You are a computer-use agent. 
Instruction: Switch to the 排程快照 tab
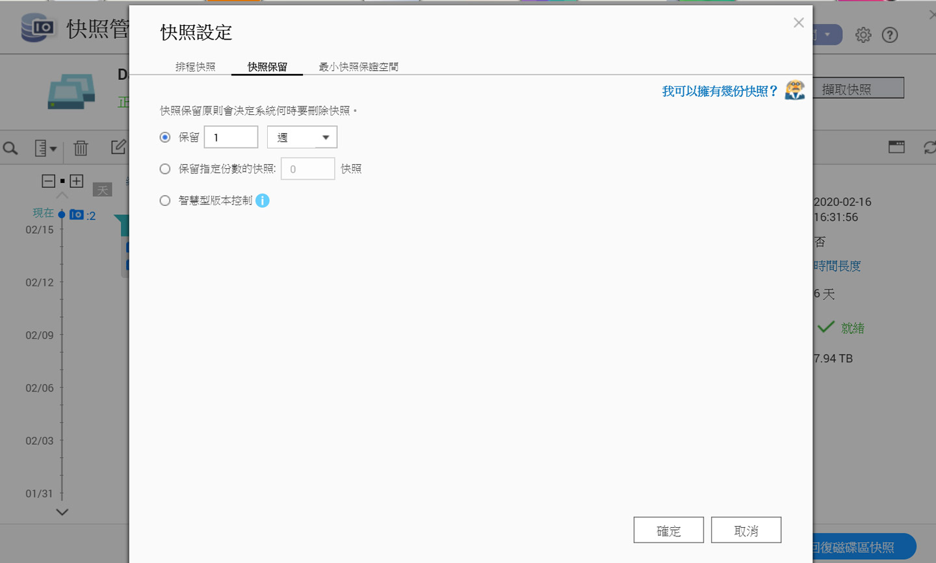pyautogui.click(x=194, y=66)
